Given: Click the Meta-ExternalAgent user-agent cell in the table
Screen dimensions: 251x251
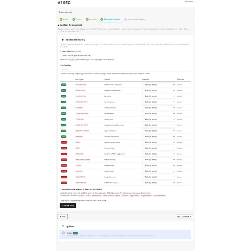Looking at the screenshot, I should [83, 160].
